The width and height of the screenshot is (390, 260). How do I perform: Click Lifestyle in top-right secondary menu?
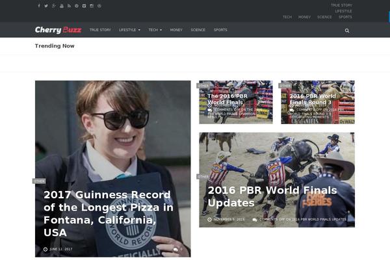pyautogui.click(x=343, y=11)
